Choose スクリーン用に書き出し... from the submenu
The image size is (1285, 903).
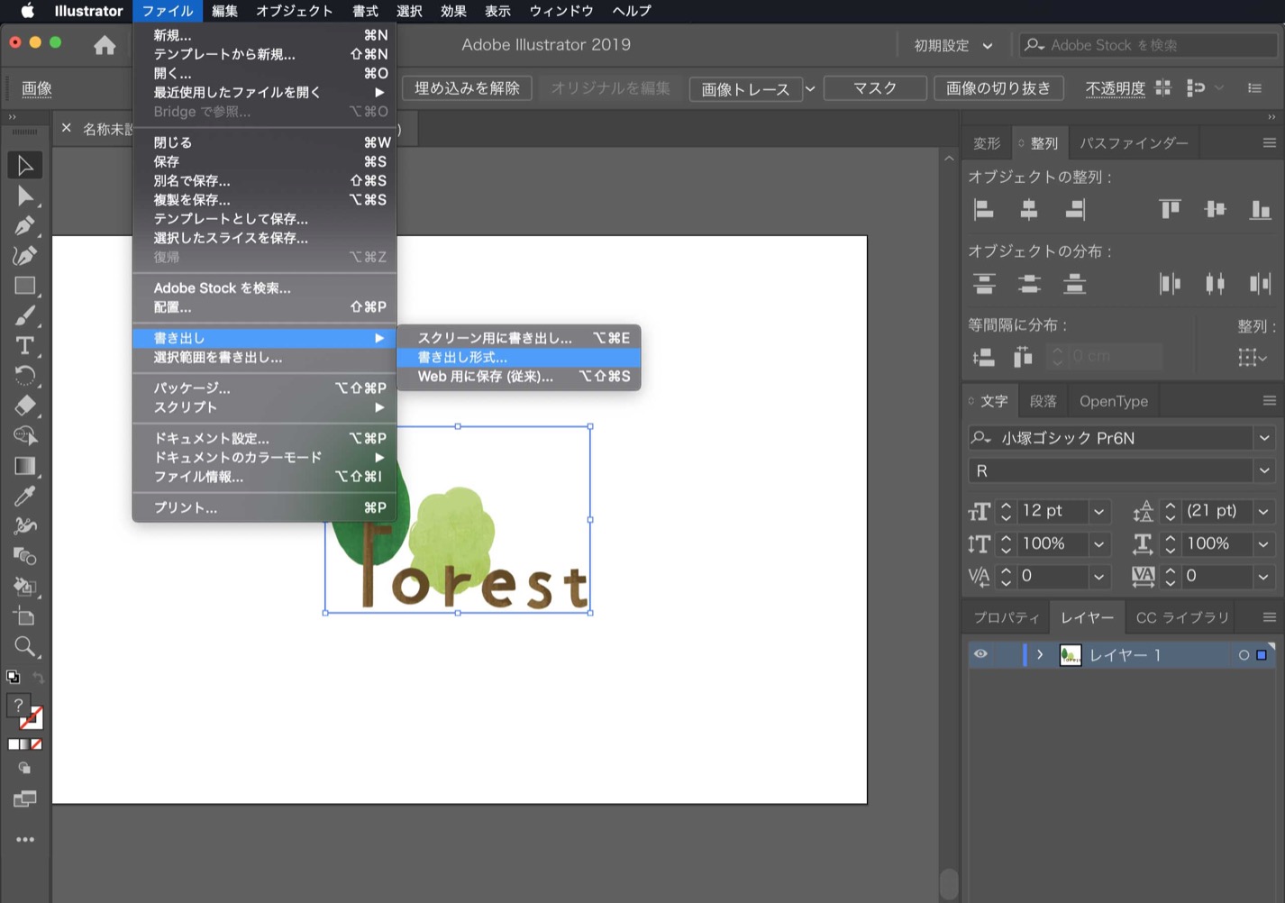click(x=519, y=338)
